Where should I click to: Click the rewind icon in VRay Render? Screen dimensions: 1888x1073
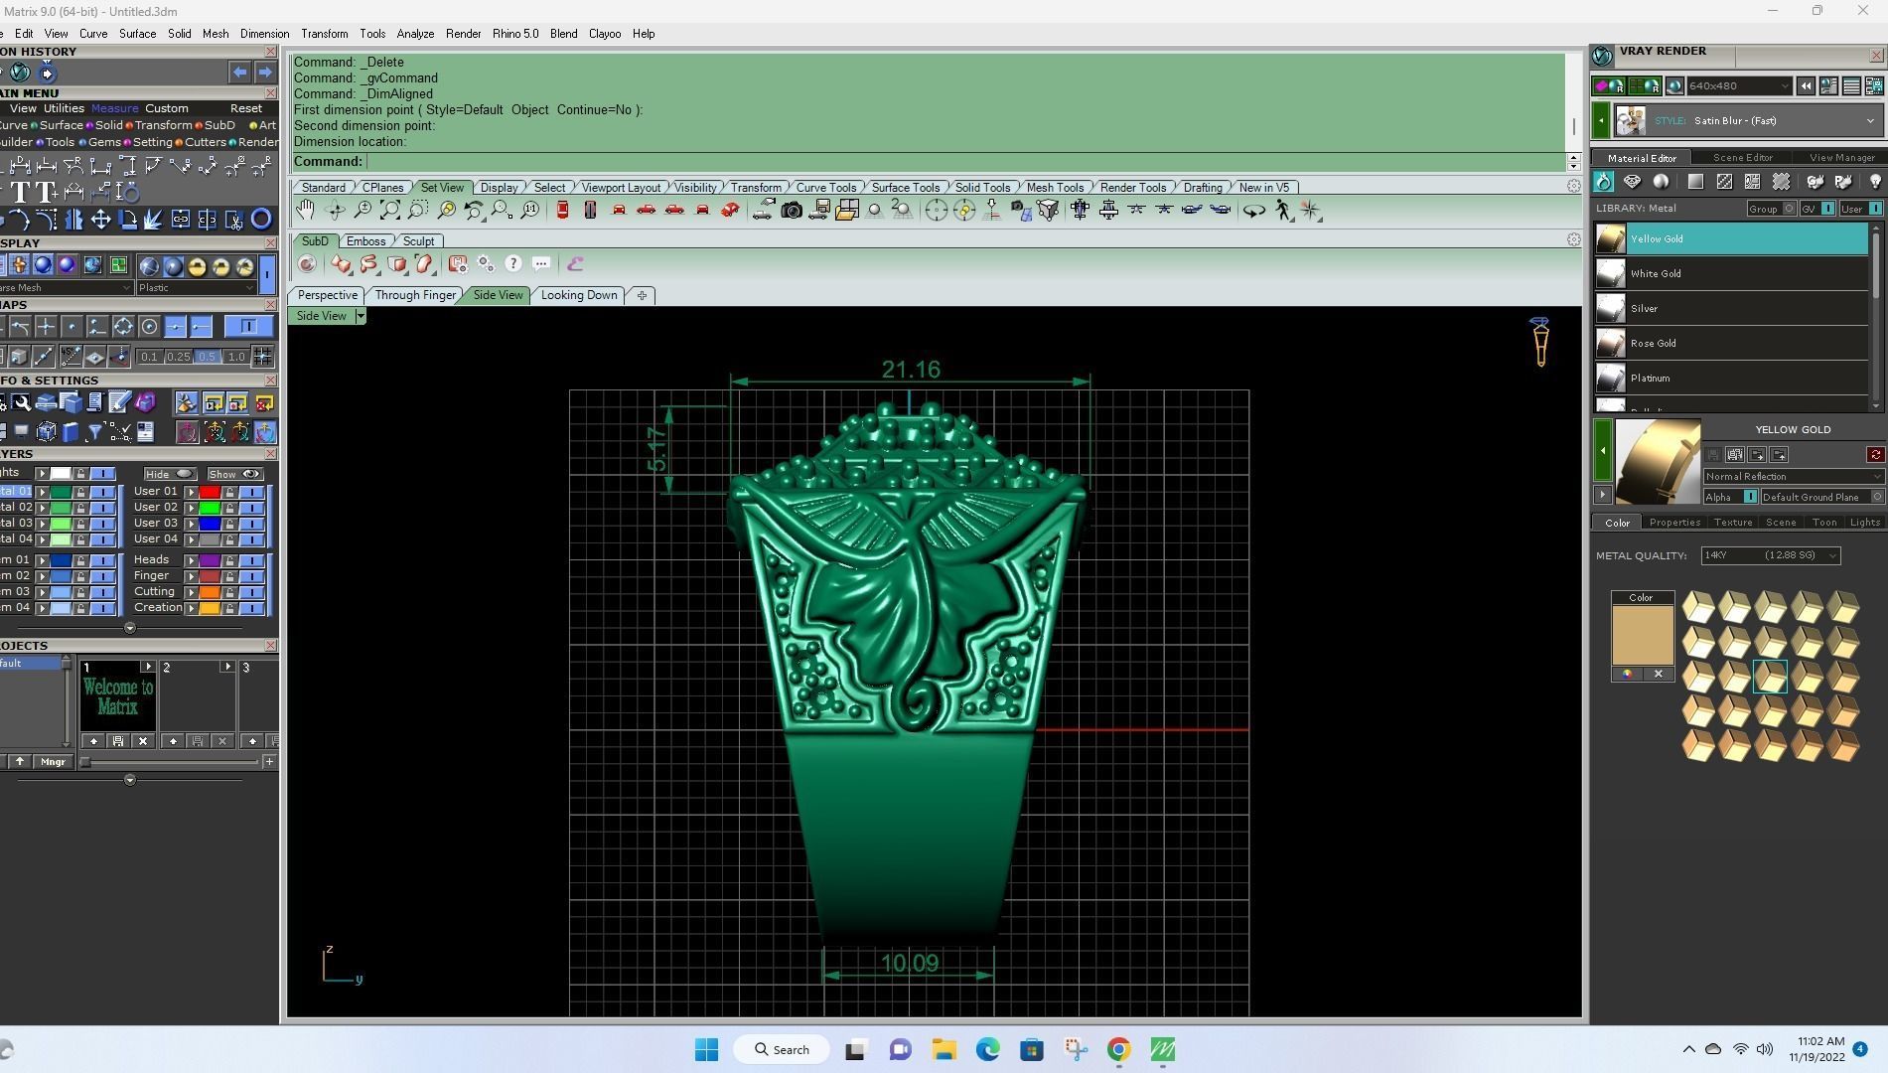1806,86
